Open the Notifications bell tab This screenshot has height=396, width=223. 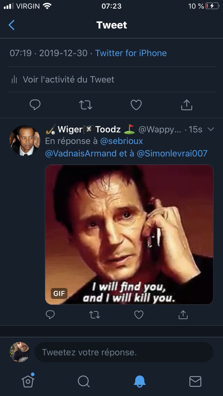(x=140, y=381)
